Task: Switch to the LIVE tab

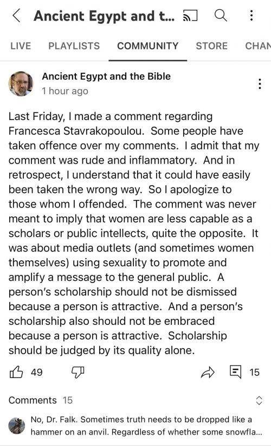Action: point(21,46)
